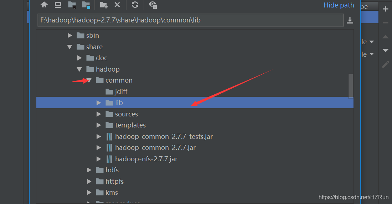Expand the kms folder

[x=89, y=193]
